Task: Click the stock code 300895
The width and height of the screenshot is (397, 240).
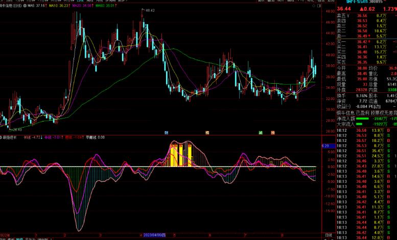Action: tap(375, 2)
